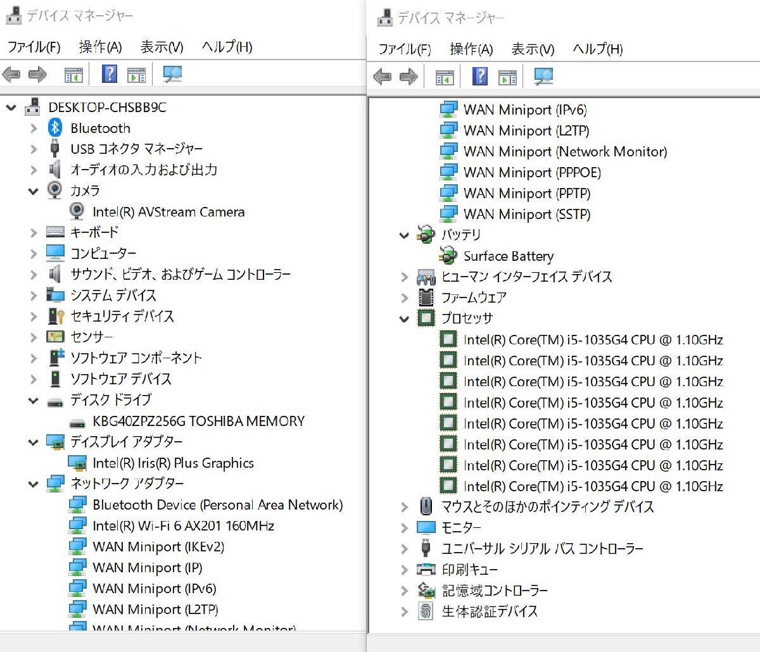The height and width of the screenshot is (652, 760).
Task: Select the Intel(R) AVStream Camera webcam icon
Action: click(77, 211)
